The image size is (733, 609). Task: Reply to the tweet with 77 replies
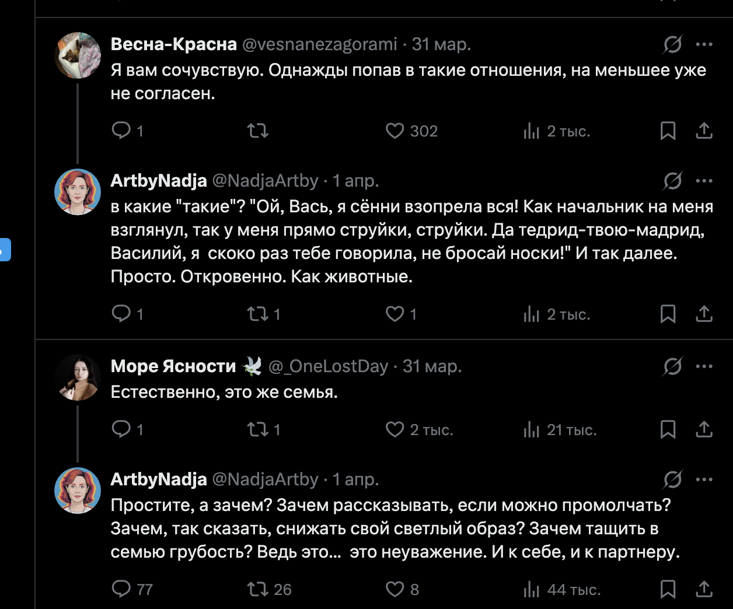pyautogui.click(x=121, y=589)
